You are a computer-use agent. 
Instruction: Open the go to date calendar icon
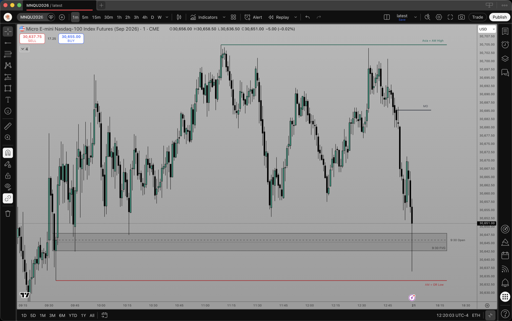tap(104, 315)
